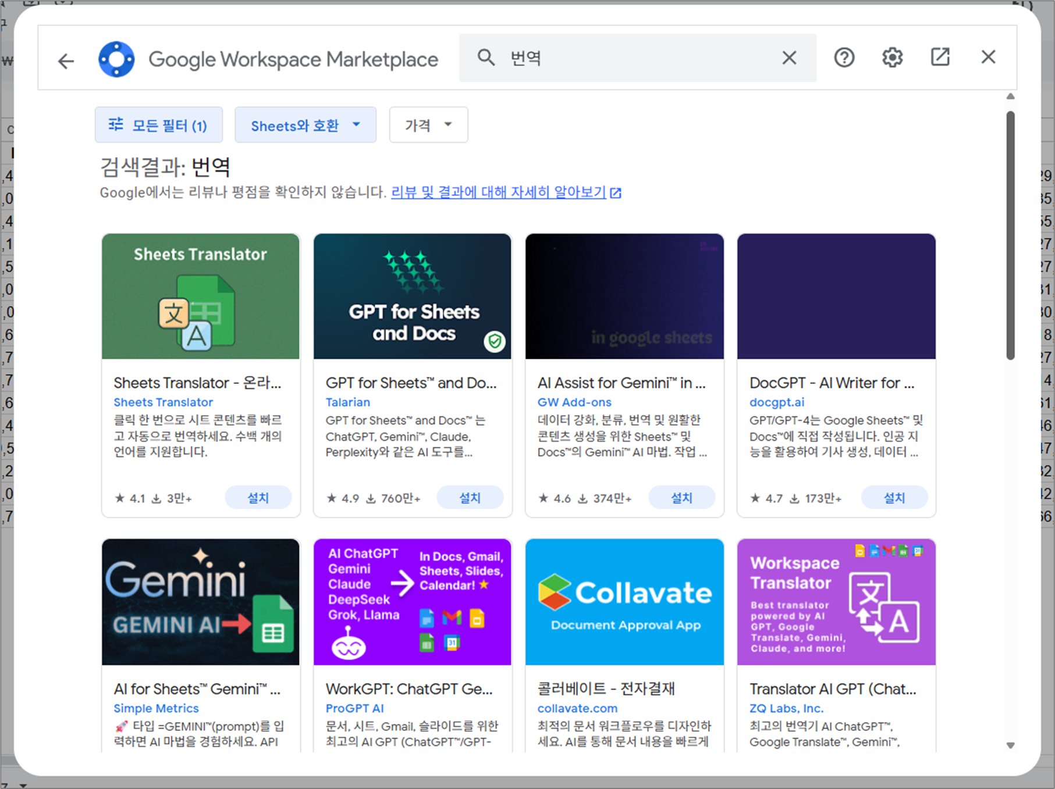Open GW Add-ons developer link

pos(574,402)
